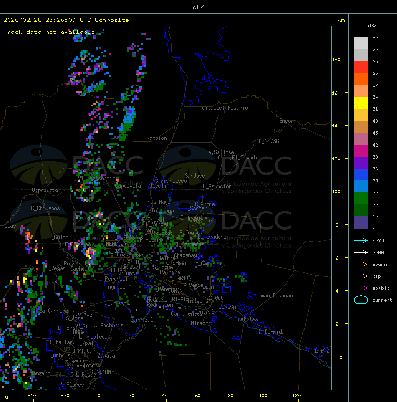Click the 'L_Dormida' place label
The image size is (397, 402).
click(272, 332)
